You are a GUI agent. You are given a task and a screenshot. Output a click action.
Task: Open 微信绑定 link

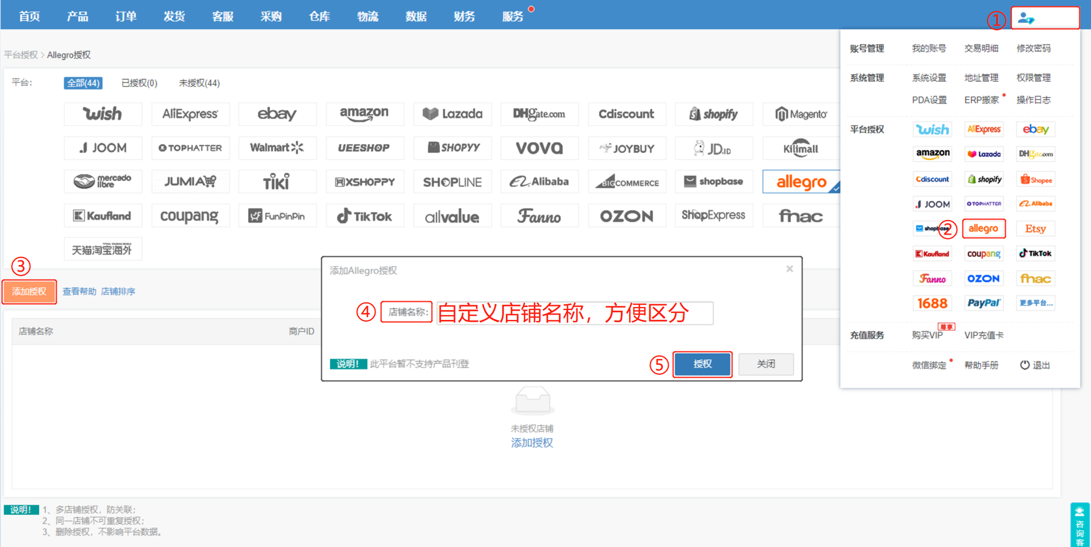click(929, 365)
